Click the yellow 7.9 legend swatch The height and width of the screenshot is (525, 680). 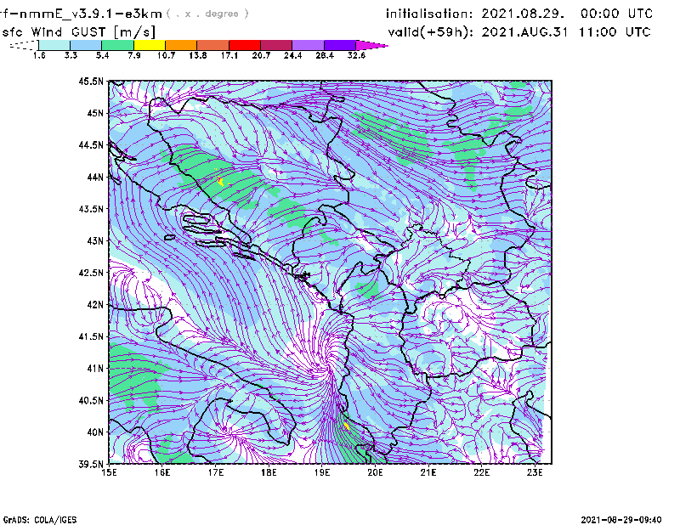coord(150,45)
